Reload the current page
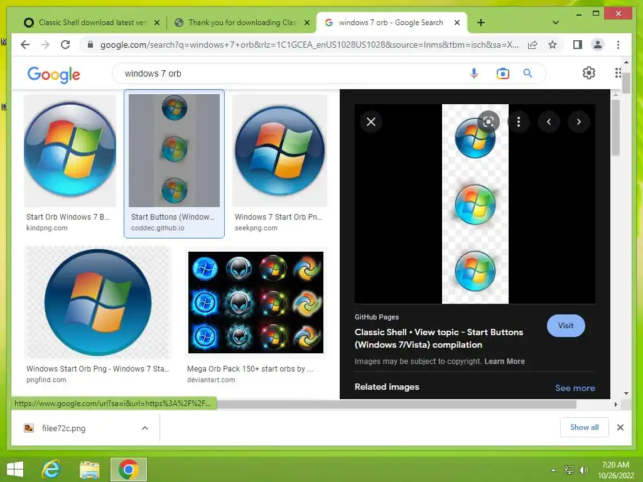This screenshot has width=643, height=482. point(65,45)
